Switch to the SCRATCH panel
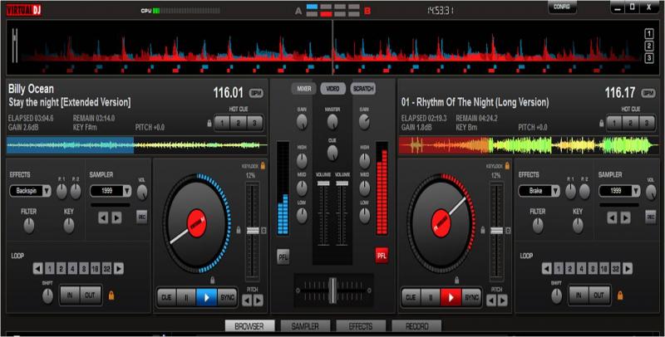Screen dimensions: 665x337 tap(363, 89)
